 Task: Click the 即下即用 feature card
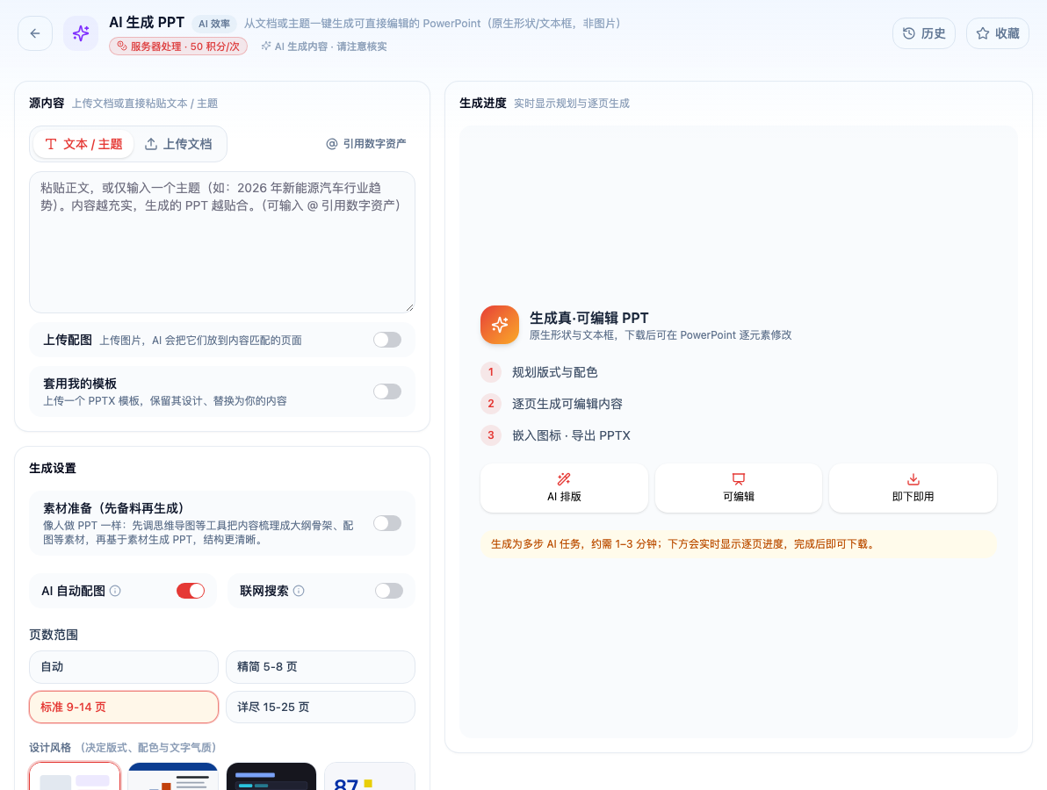tap(913, 488)
